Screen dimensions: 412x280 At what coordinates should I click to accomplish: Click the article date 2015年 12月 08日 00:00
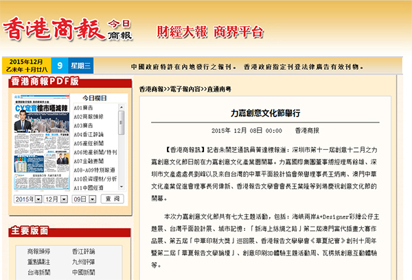click(x=247, y=131)
